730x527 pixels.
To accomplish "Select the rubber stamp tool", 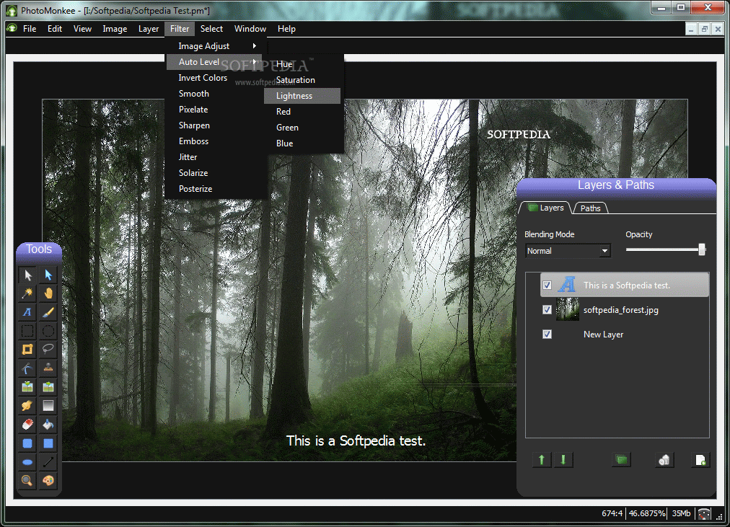I will click(x=48, y=368).
